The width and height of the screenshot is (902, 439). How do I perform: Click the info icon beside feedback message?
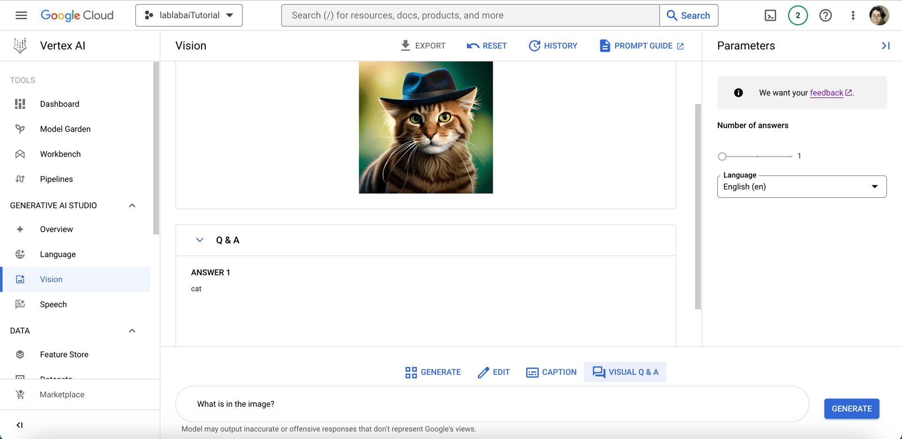point(739,93)
